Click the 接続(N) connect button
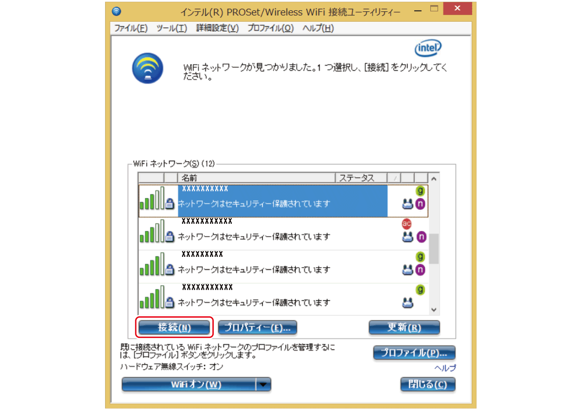 (175, 328)
